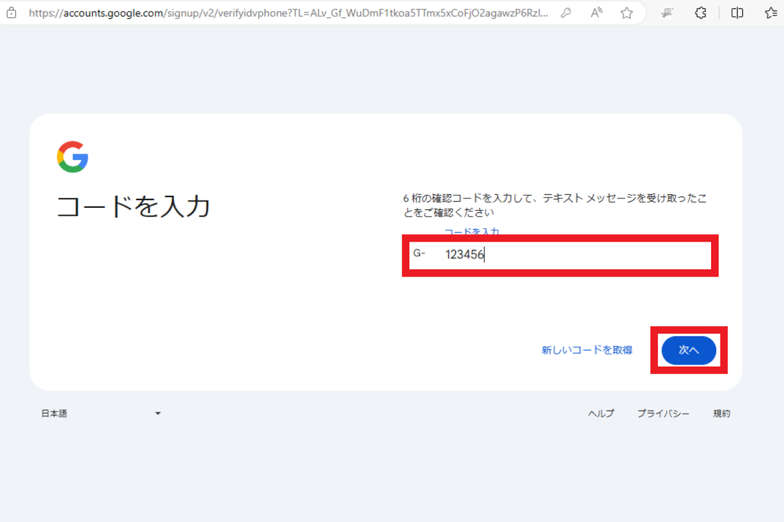Click the G- prefix in code field
The image size is (784, 522).
click(419, 253)
